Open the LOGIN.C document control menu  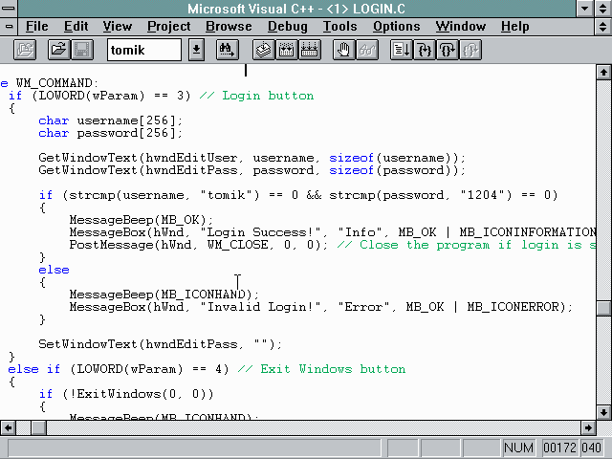tap(9, 27)
